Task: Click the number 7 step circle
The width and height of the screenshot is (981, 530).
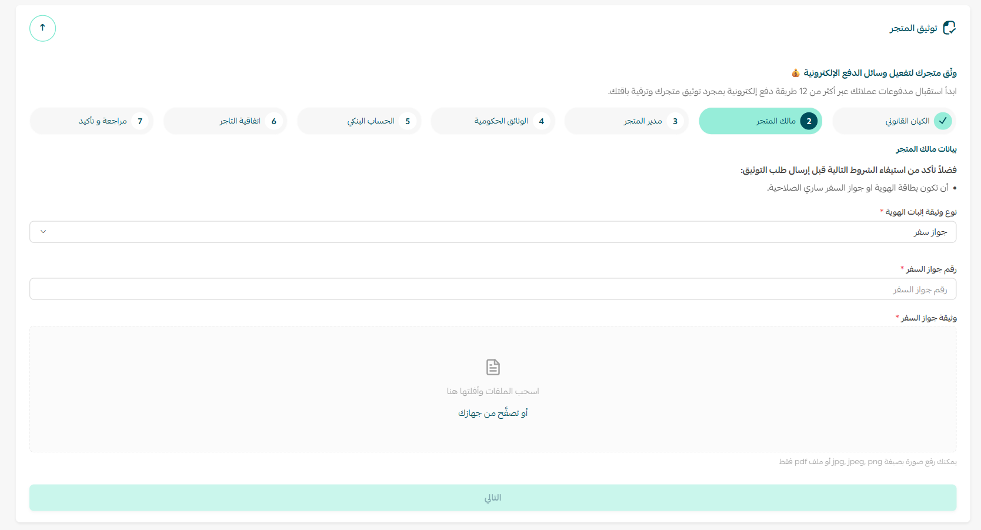Action: 140,121
